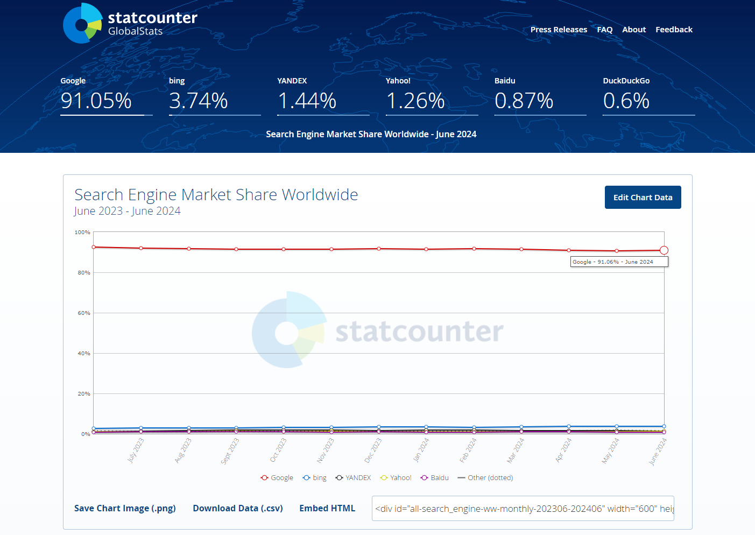The width and height of the screenshot is (755, 535).
Task: Toggle bing series in chart legend
Action: (x=315, y=478)
